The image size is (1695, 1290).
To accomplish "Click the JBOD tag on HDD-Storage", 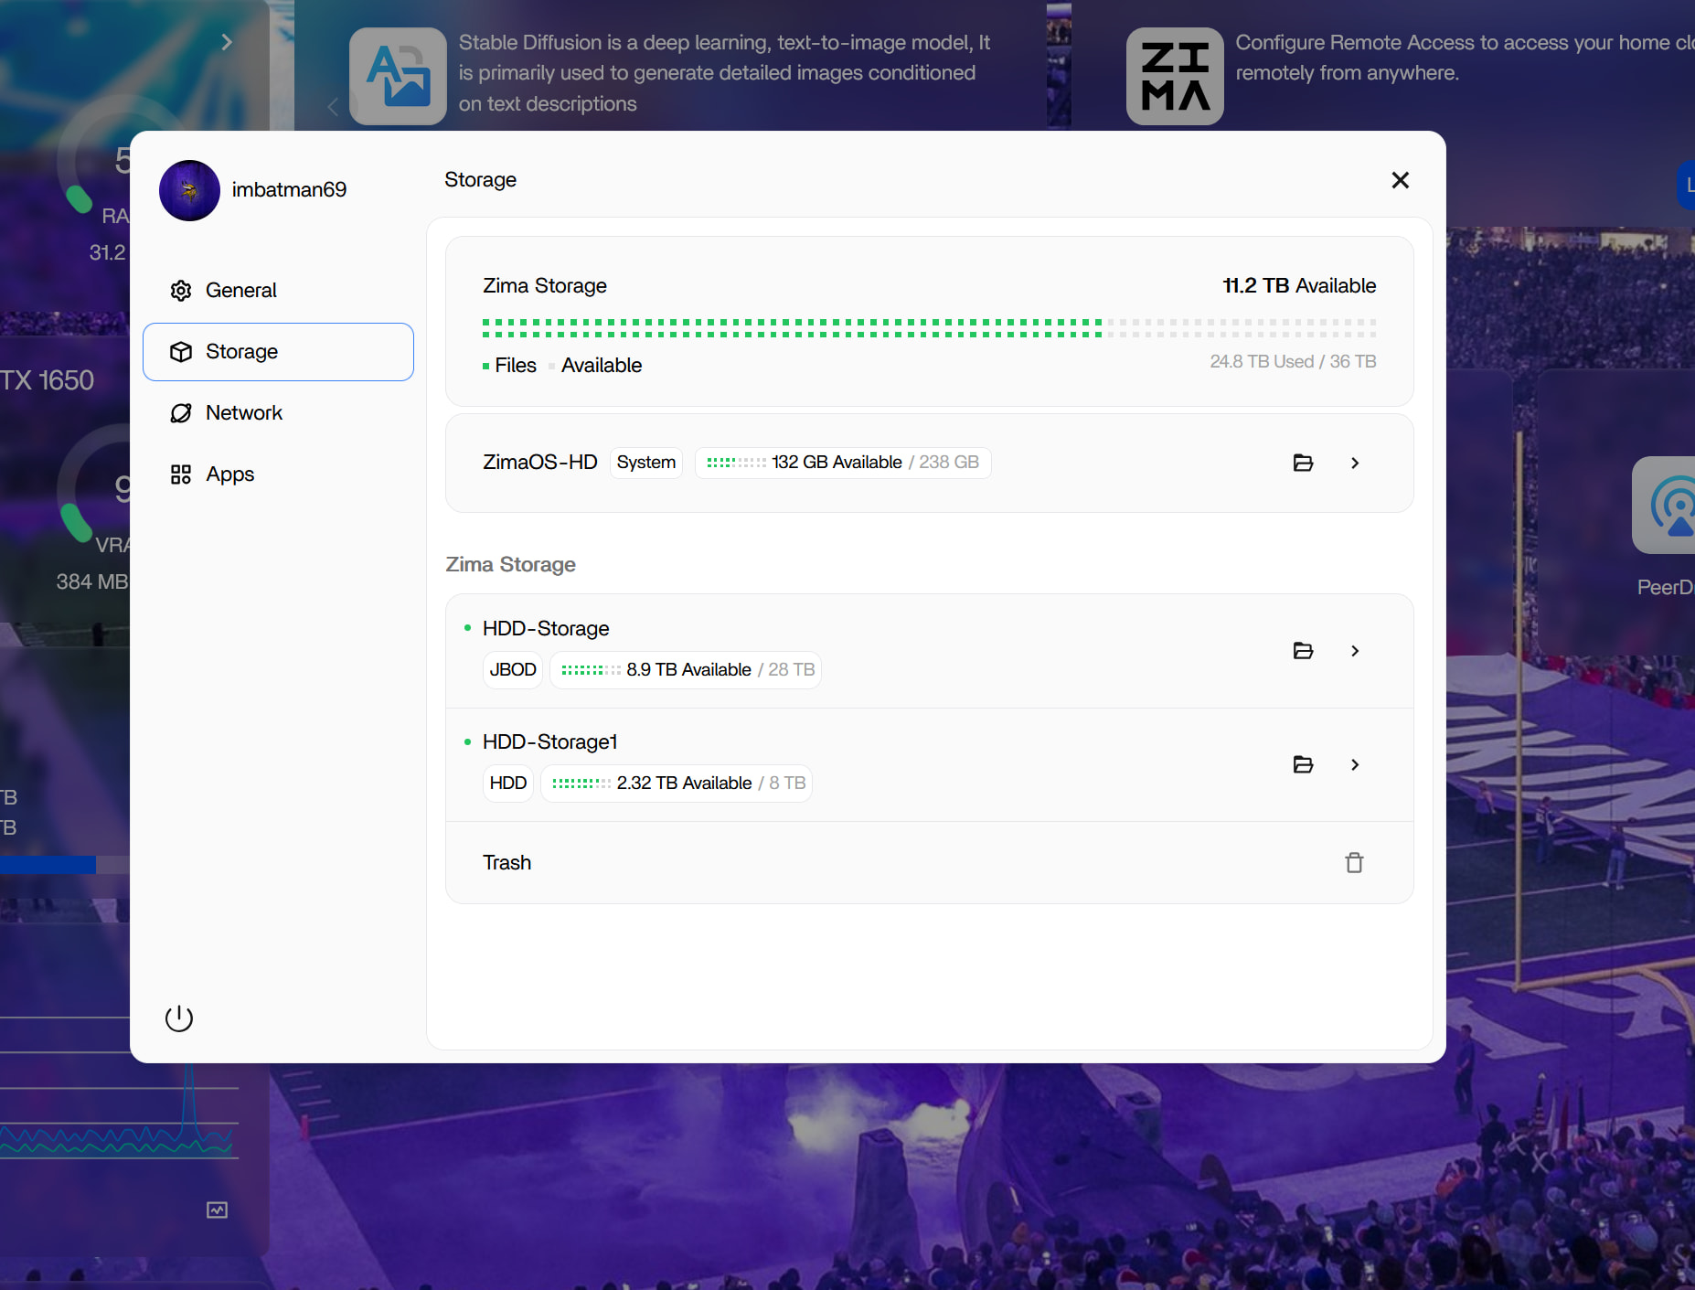I will (513, 670).
